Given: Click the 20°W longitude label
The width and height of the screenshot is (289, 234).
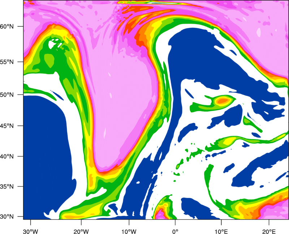Looking at the screenshot, I should (x=81, y=231).
